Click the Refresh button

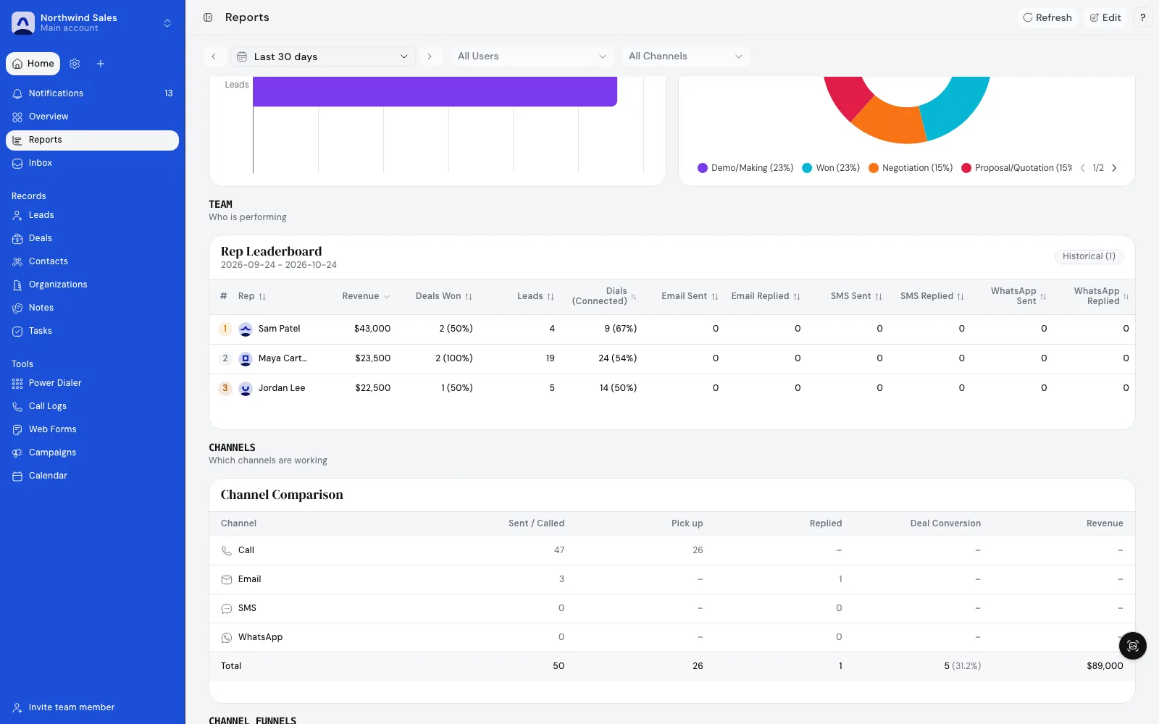tap(1047, 17)
